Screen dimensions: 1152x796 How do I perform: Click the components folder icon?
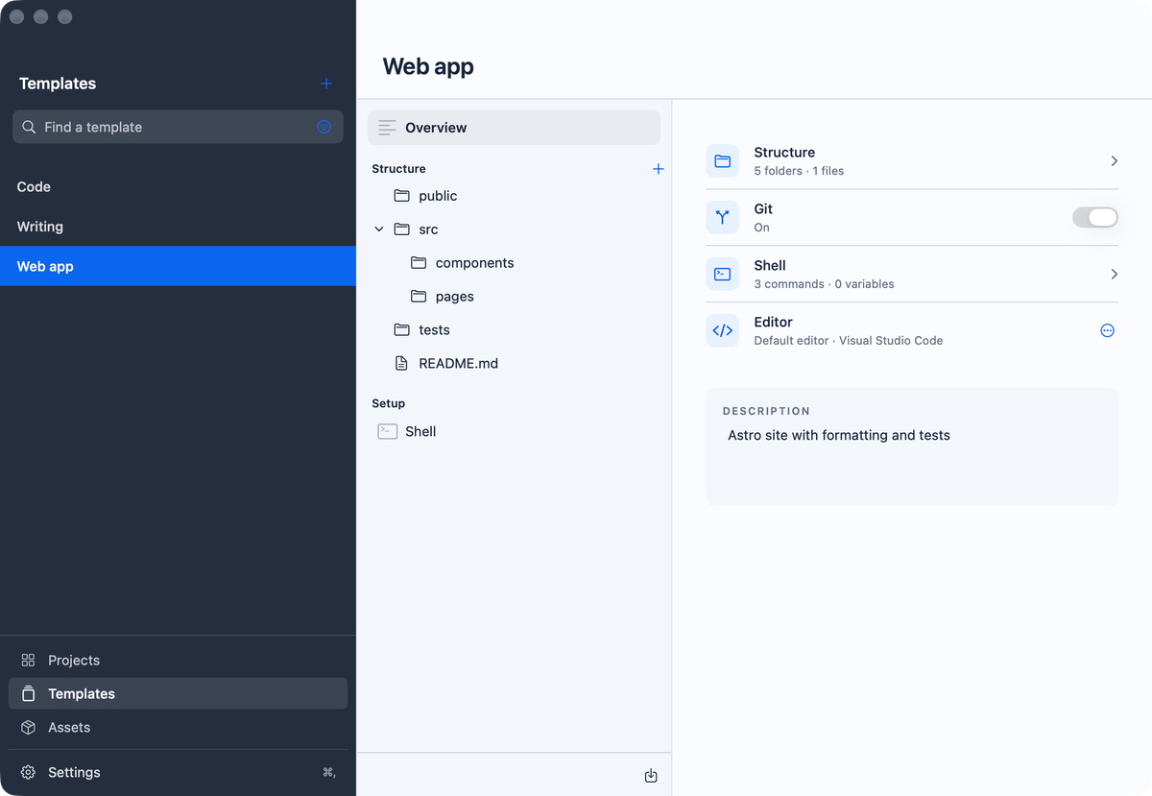[x=419, y=263]
